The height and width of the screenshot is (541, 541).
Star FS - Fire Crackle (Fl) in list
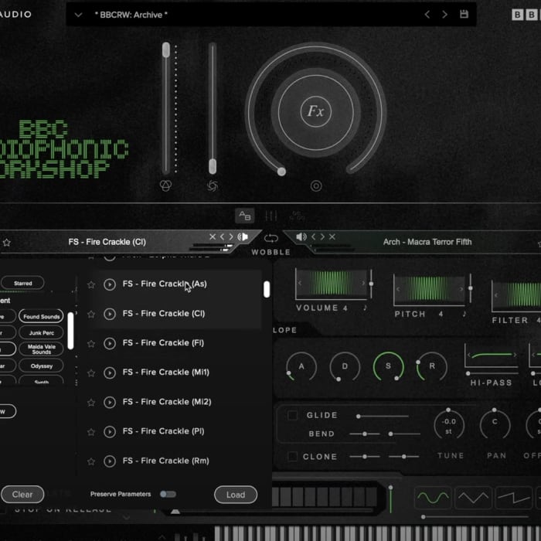pyautogui.click(x=91, y=343)
